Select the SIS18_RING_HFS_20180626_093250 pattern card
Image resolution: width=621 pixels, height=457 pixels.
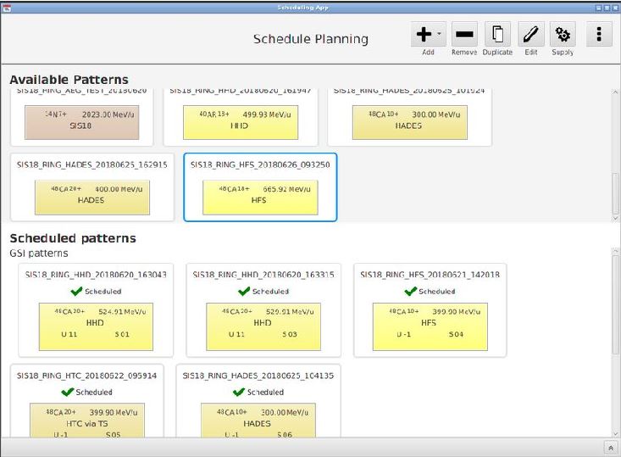[260, 188]
